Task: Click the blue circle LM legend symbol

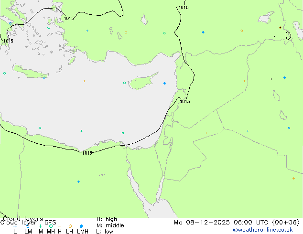Action: click(x=27, y=226)
